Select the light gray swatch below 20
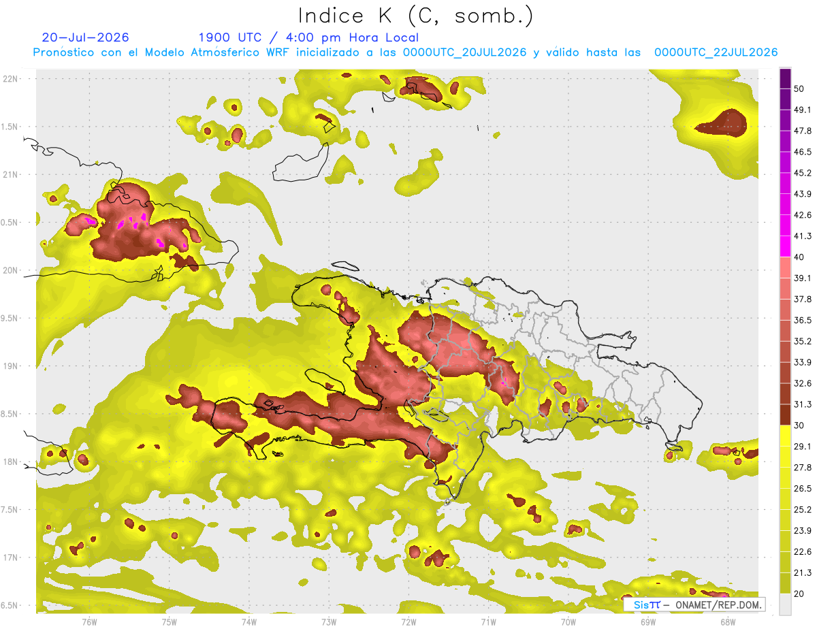 click(786, 604)
